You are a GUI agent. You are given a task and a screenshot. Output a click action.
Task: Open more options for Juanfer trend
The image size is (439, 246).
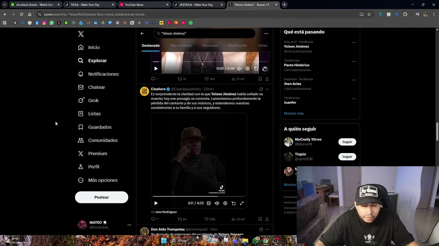click(354, 99)
